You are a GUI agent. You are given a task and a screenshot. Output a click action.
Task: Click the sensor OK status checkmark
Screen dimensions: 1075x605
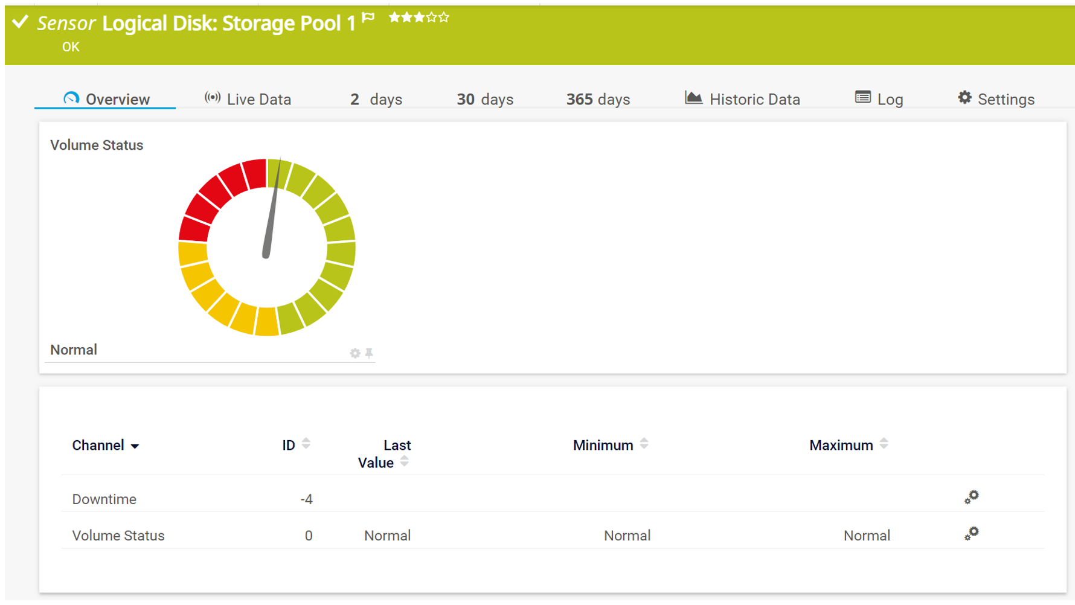point(21,23)
